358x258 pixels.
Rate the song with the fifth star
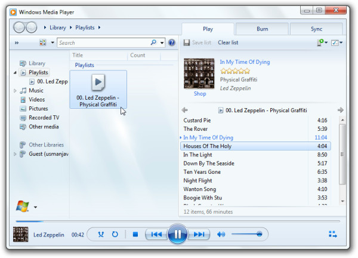[x=247, y=71]
